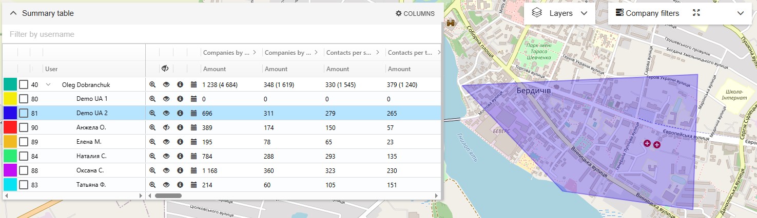Collapse Oleg Dobranchuk tree row
The image size is (757, 218).
[49, 85]
